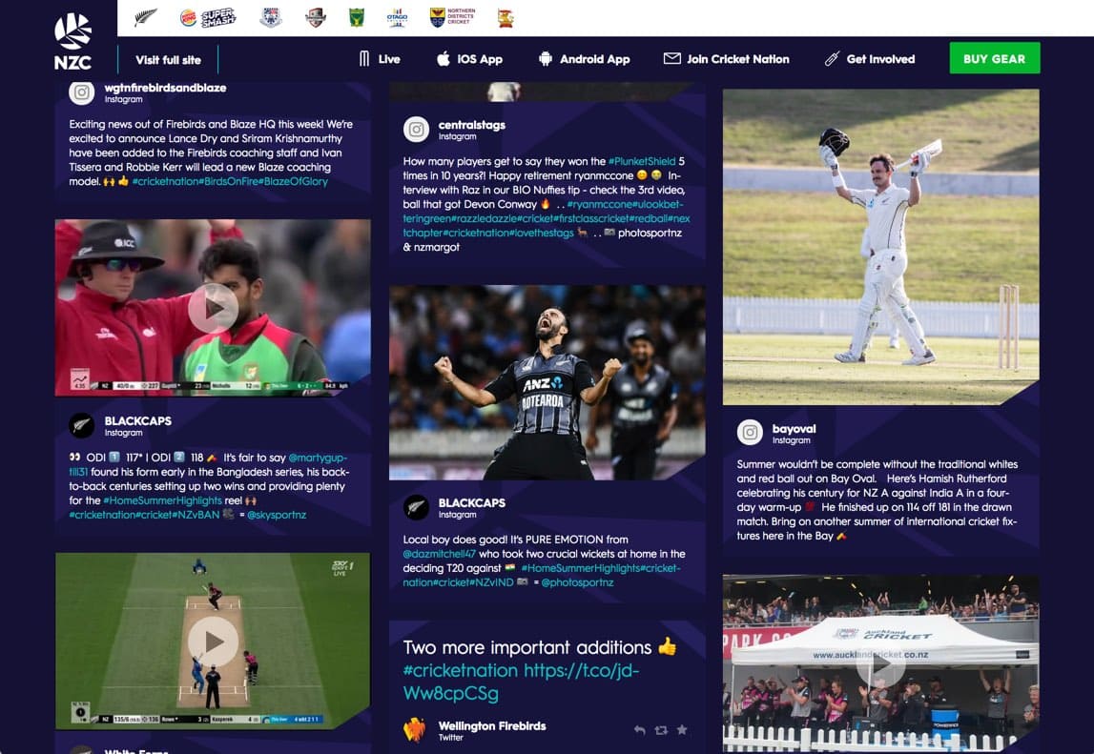Play the cricket pitch overhead video
The image size is (1094, 754).
coord(213,641)
